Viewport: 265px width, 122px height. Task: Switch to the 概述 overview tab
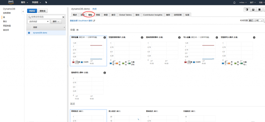coord(75,15)
